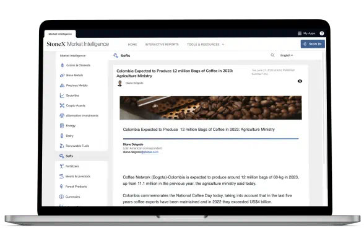Open Interactive Reports menu item

[162, 45]
